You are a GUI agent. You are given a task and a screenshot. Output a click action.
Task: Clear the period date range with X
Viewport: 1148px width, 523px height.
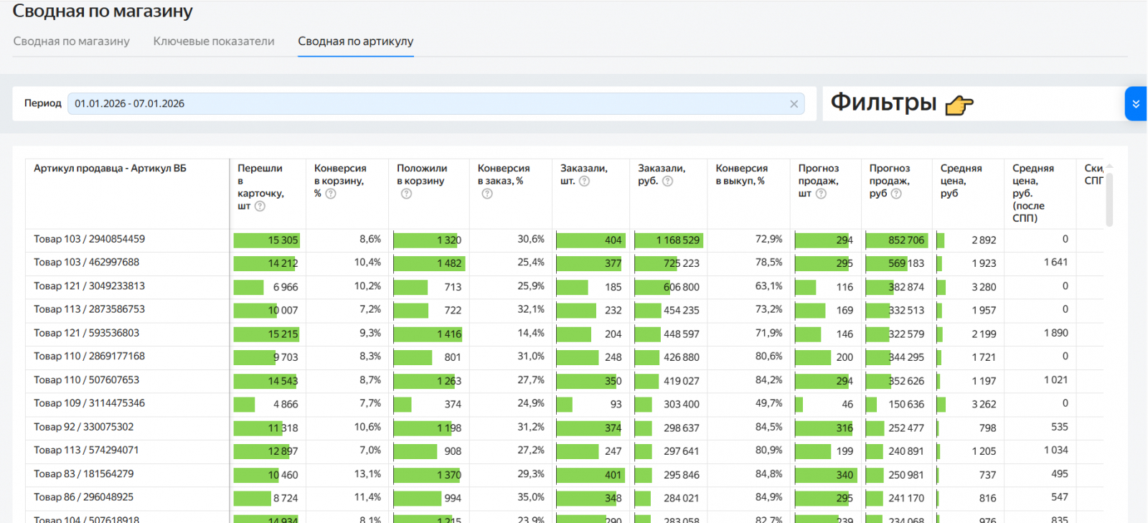click(794, 104)
